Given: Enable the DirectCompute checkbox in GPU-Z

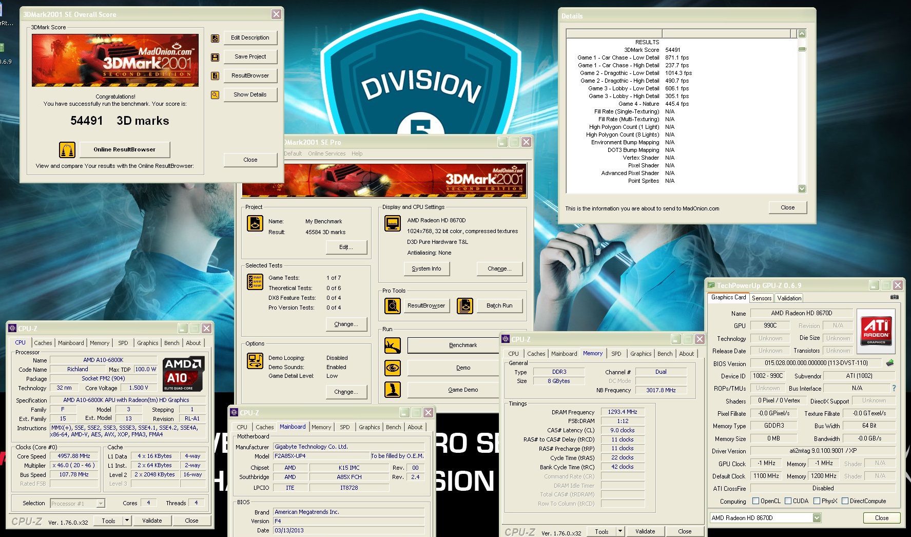Looking at the screenshot, I should [845, 501].
